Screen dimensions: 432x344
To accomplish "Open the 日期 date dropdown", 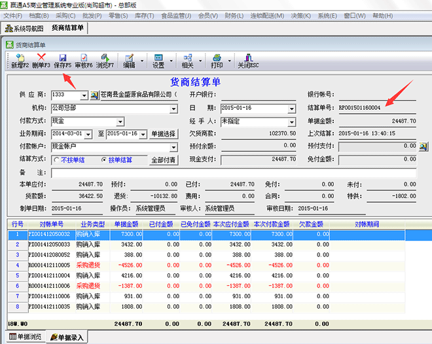I will click(x=291, y=109).
